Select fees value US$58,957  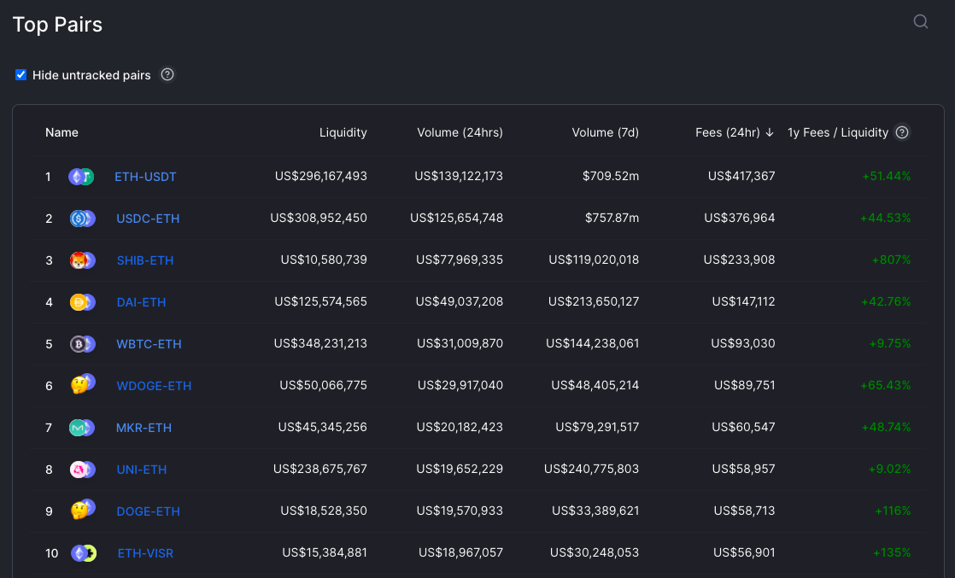pos(744,469)
